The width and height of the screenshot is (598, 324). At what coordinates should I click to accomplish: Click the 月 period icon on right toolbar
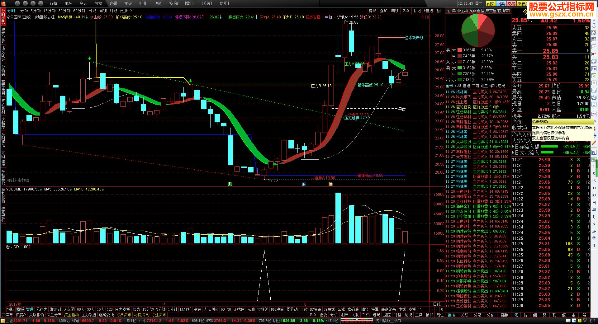coord(594,217)
